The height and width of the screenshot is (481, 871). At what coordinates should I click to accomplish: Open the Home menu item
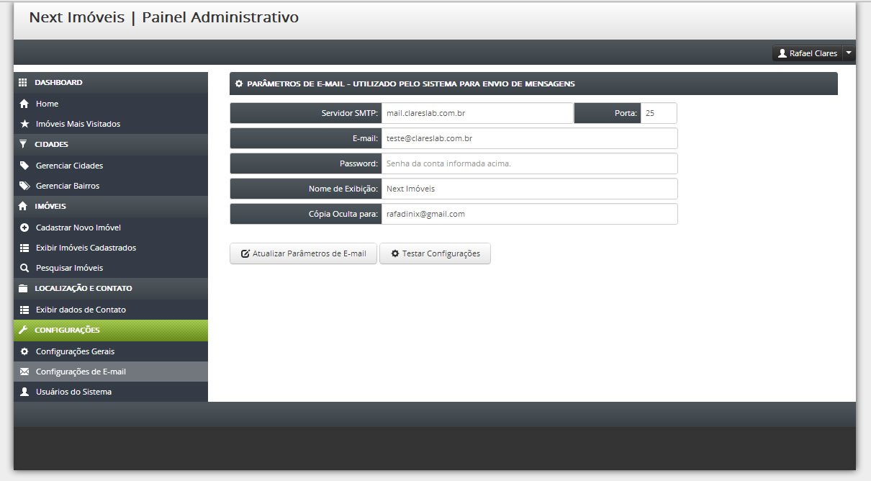point(111,104)
